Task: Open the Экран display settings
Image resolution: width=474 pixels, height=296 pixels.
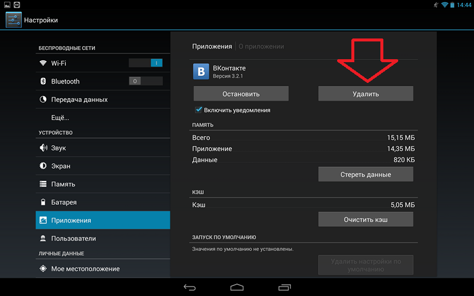Action: (x=103, y=166)
